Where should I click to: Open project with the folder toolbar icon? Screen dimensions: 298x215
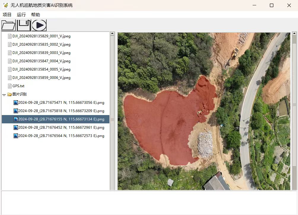click(x=8, y=25)
